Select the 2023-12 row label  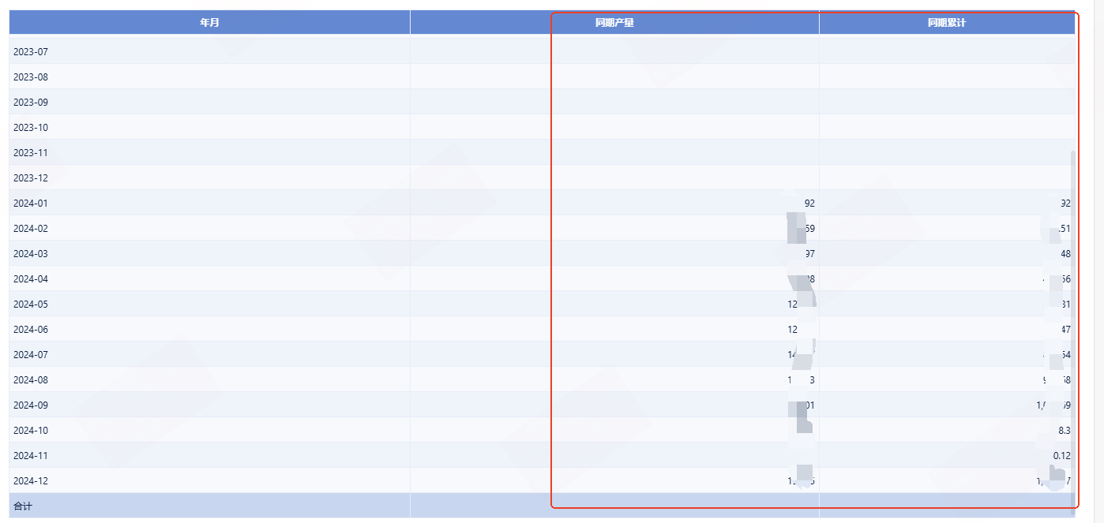(x=31, y=178)
